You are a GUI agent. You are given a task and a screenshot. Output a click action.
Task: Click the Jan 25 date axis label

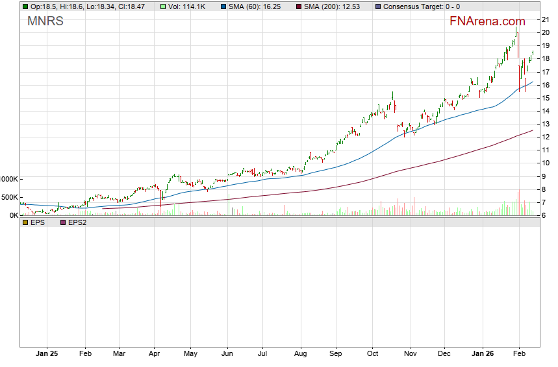(x=46, y=354)
